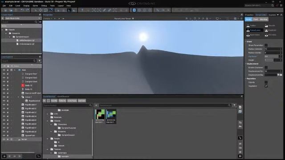This screenshot has width=285, height=160.
Task: Click the filter icon in Level Explorer
Action: click(40, 61)
